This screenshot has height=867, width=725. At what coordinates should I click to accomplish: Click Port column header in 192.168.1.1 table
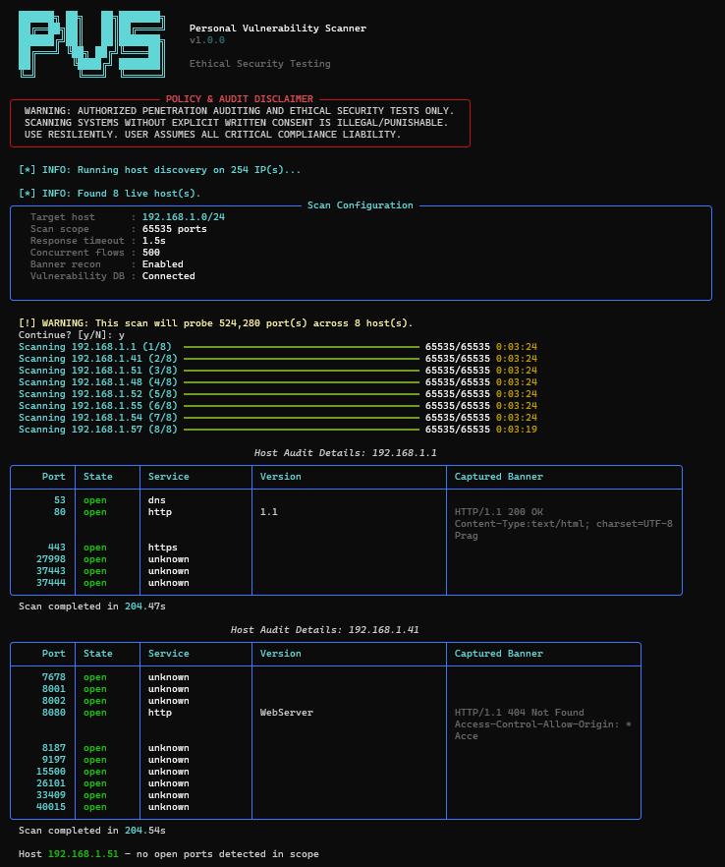pos(54,477)
